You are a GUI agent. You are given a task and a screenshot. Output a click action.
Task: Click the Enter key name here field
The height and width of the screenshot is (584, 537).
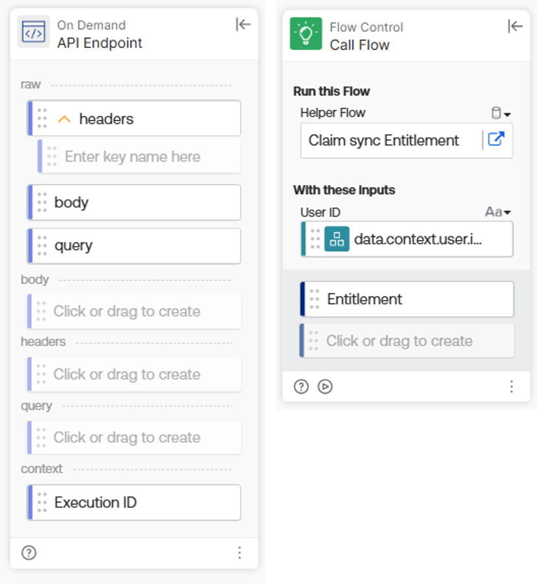140,156
